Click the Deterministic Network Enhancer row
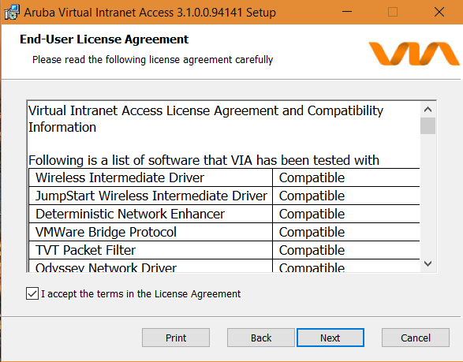The width and height of the screenshot is (463, 362). 224,214
